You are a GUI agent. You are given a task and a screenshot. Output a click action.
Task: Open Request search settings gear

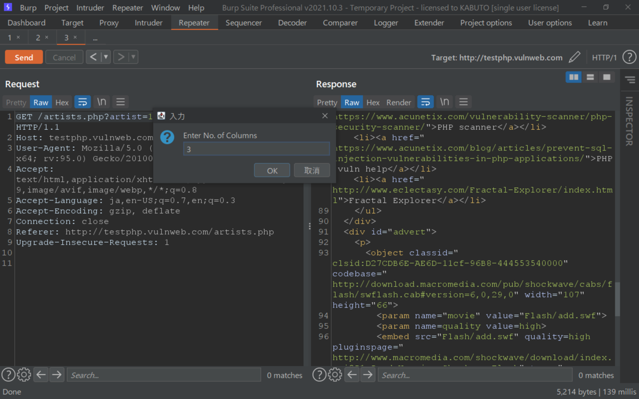coord(24,375)
